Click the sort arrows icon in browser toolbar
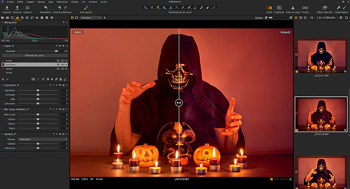The image size is (350, 189). point(311,18)
